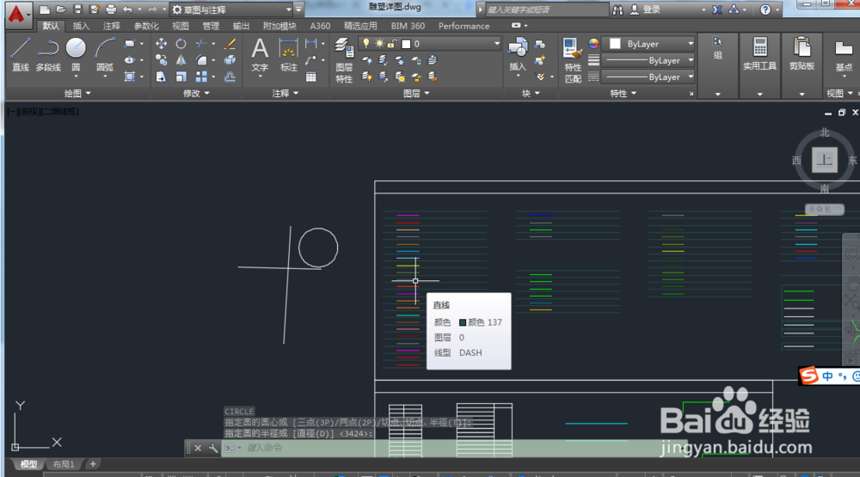Choose the Circle (圆) tool
Image resolution: width=860 pixels, height=477 pixels.
[x=76, y=54]
